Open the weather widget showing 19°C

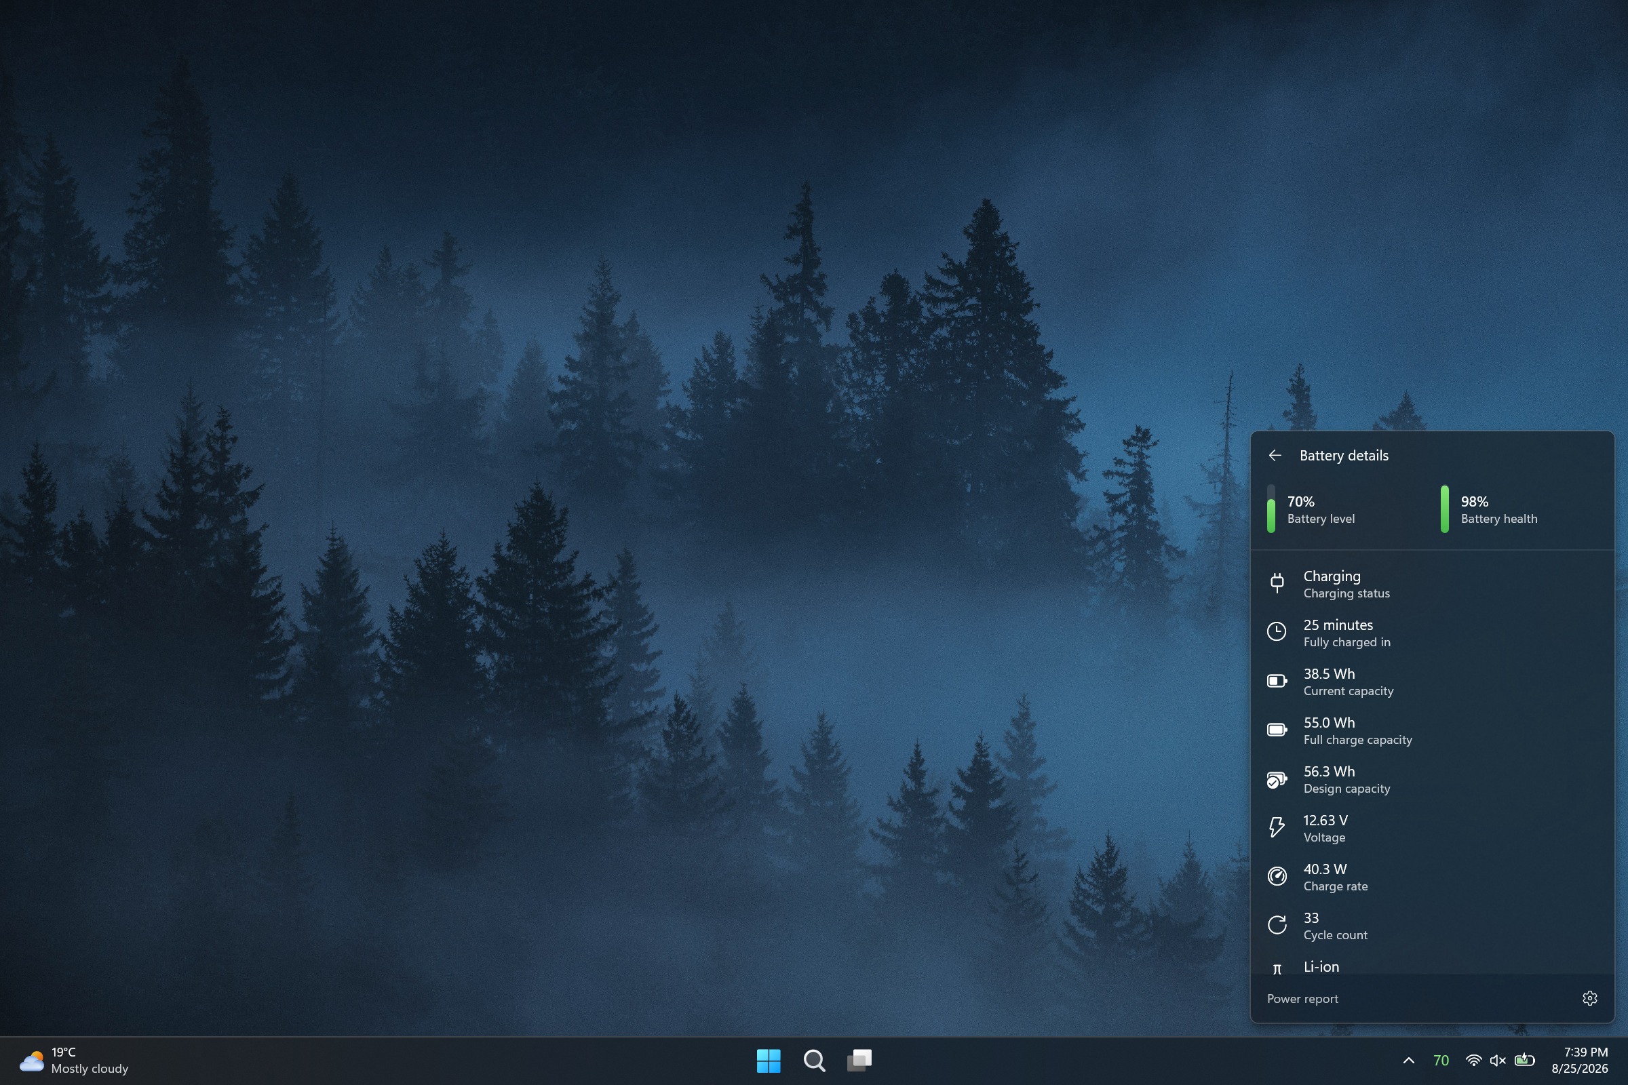(x=73, y=1060)
